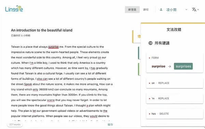
Task: Click the 14 suggestions count badge
Action: pos(150,43)
